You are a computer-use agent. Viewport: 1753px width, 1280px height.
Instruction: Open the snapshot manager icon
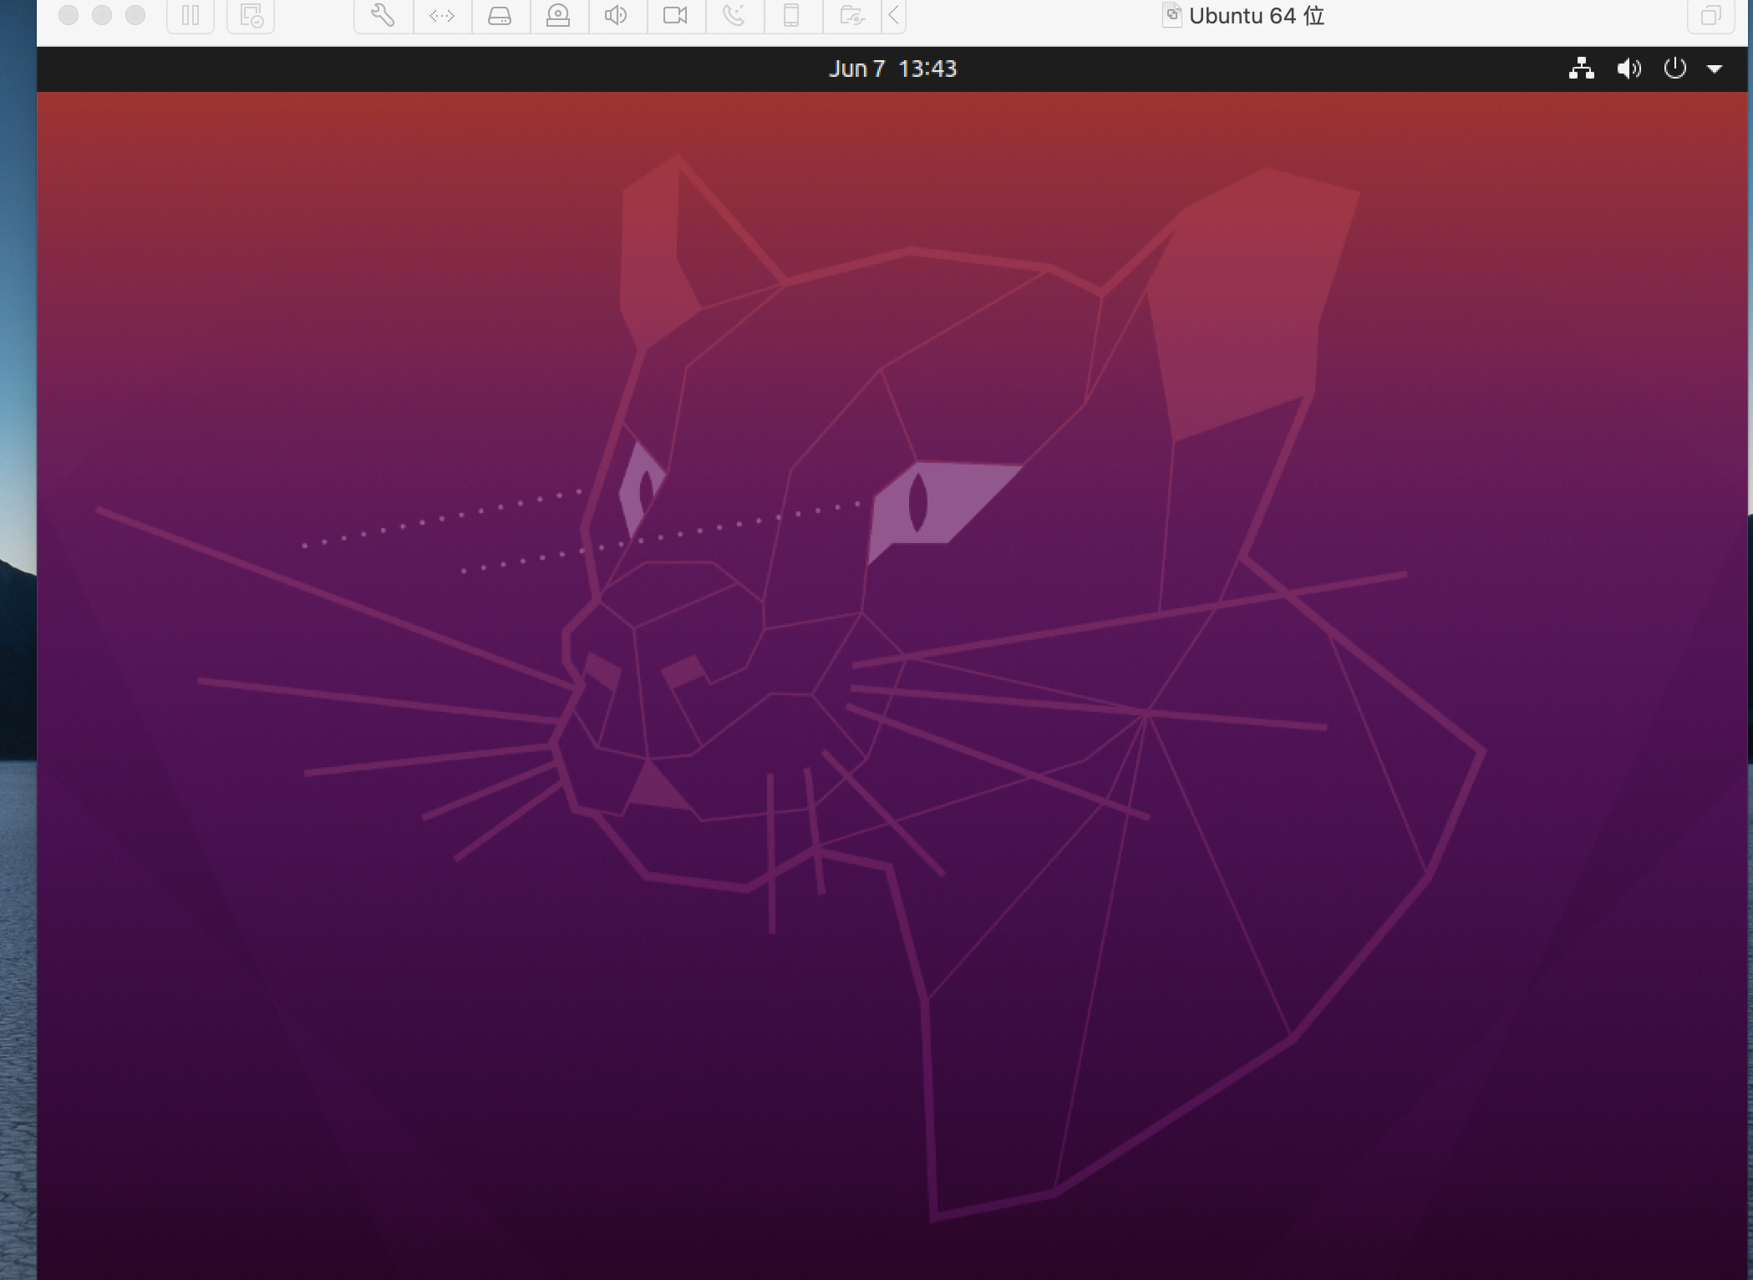click(251, 15)
